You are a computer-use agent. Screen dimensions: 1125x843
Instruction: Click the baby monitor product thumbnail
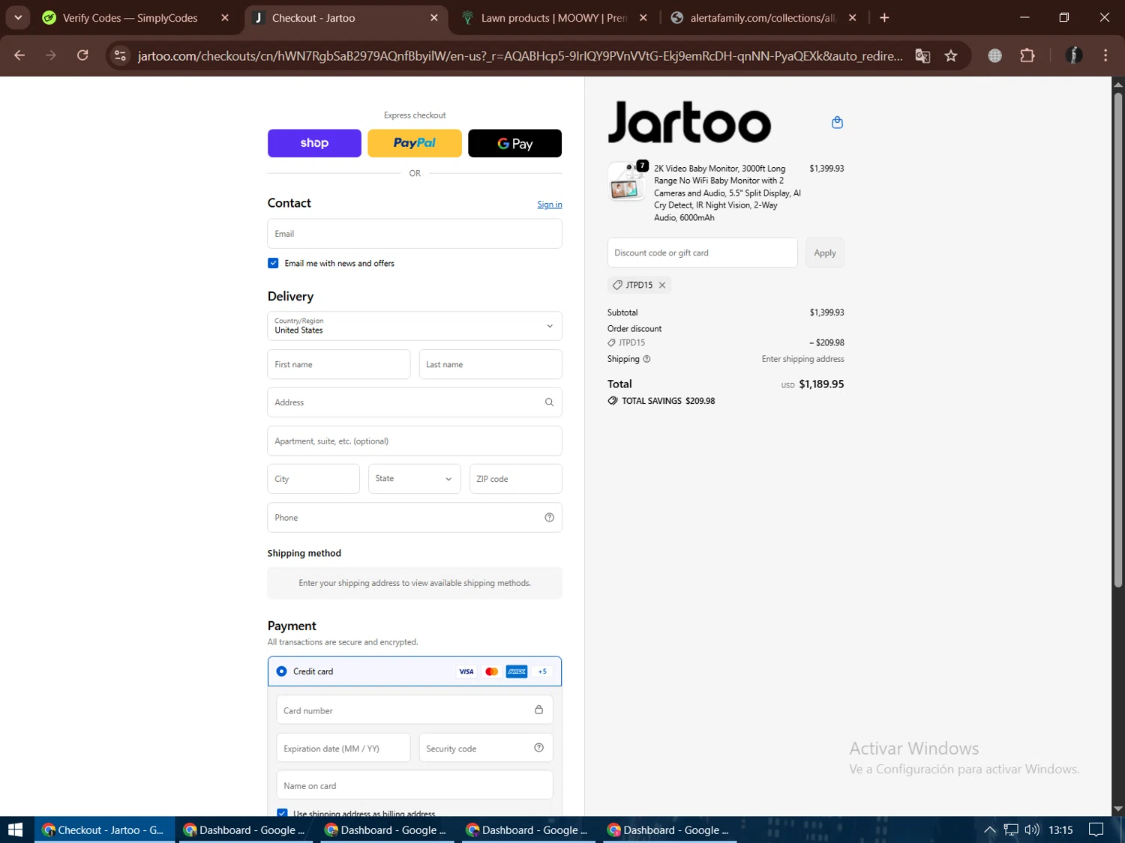pos(627,182)
